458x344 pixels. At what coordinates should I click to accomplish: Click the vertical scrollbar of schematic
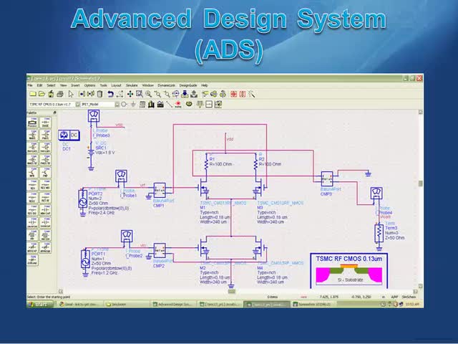pos(420,199)
